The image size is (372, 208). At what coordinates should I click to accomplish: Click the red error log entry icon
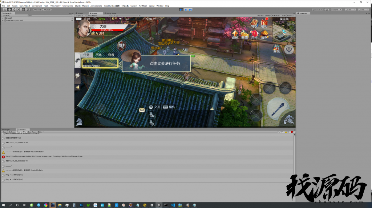pyautogui.click(x=3, y=157)
